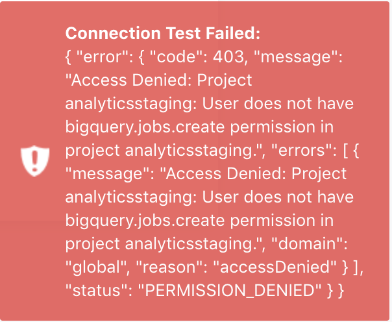Click the "code" key in the error text
Viewport: 392px width, 322px height.
coord(178,56)
